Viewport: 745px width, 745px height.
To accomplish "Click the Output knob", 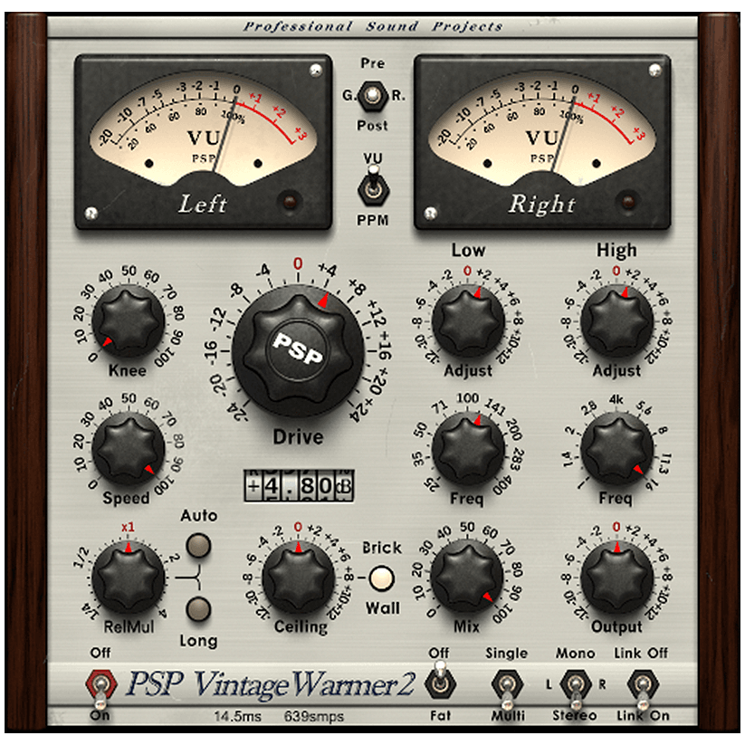I will point(616,577).
